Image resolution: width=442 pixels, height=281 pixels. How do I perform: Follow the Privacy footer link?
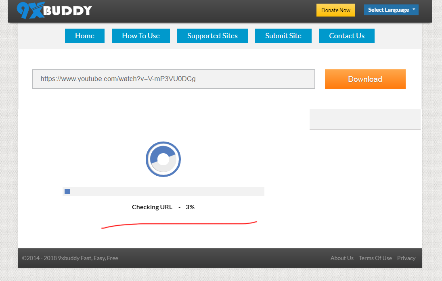pos(406,258)
